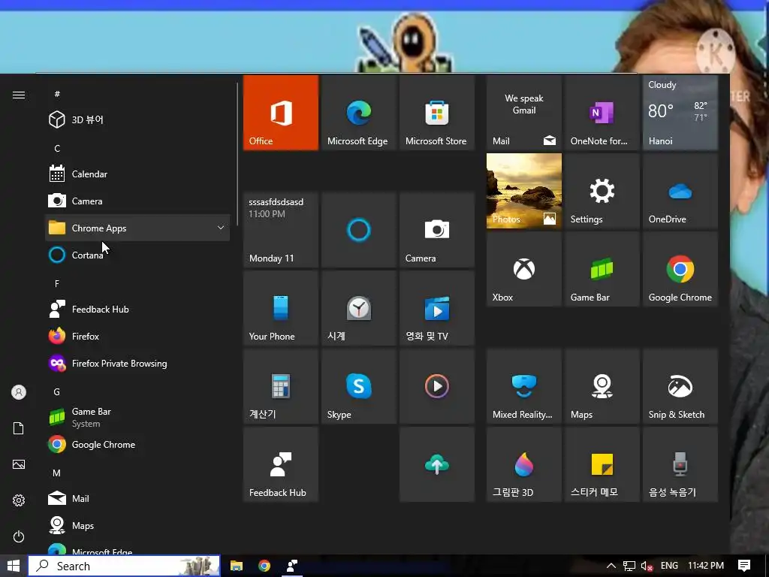Screen dimensions: 769x577
Task: Open the Office tile
Action: 281,113
